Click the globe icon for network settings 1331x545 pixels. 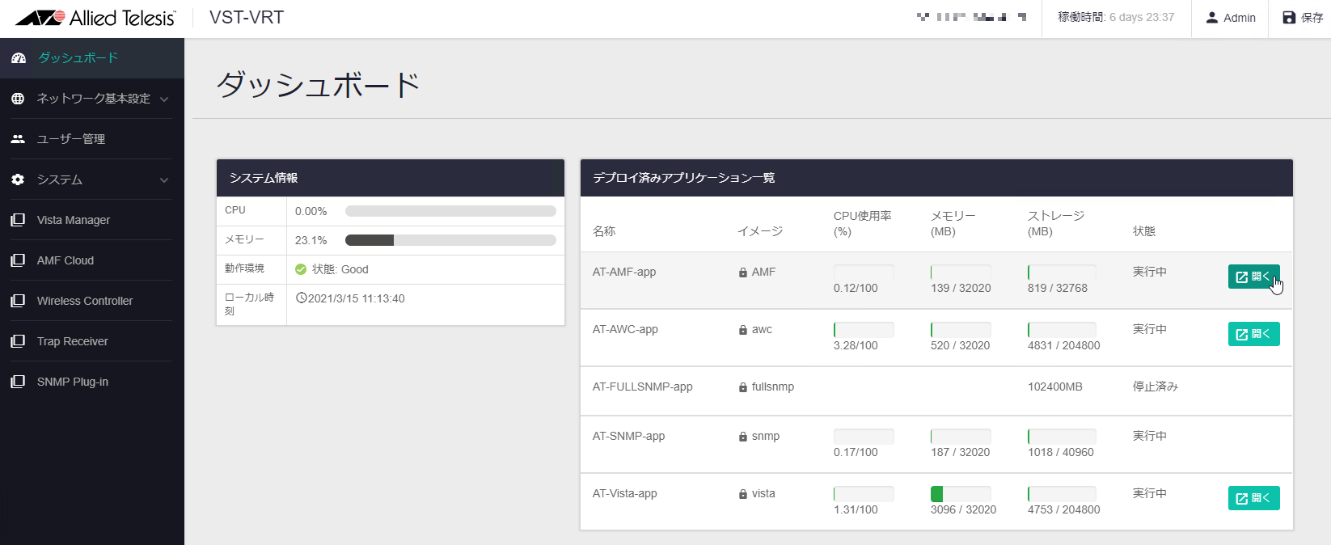(x=18, y=99)
